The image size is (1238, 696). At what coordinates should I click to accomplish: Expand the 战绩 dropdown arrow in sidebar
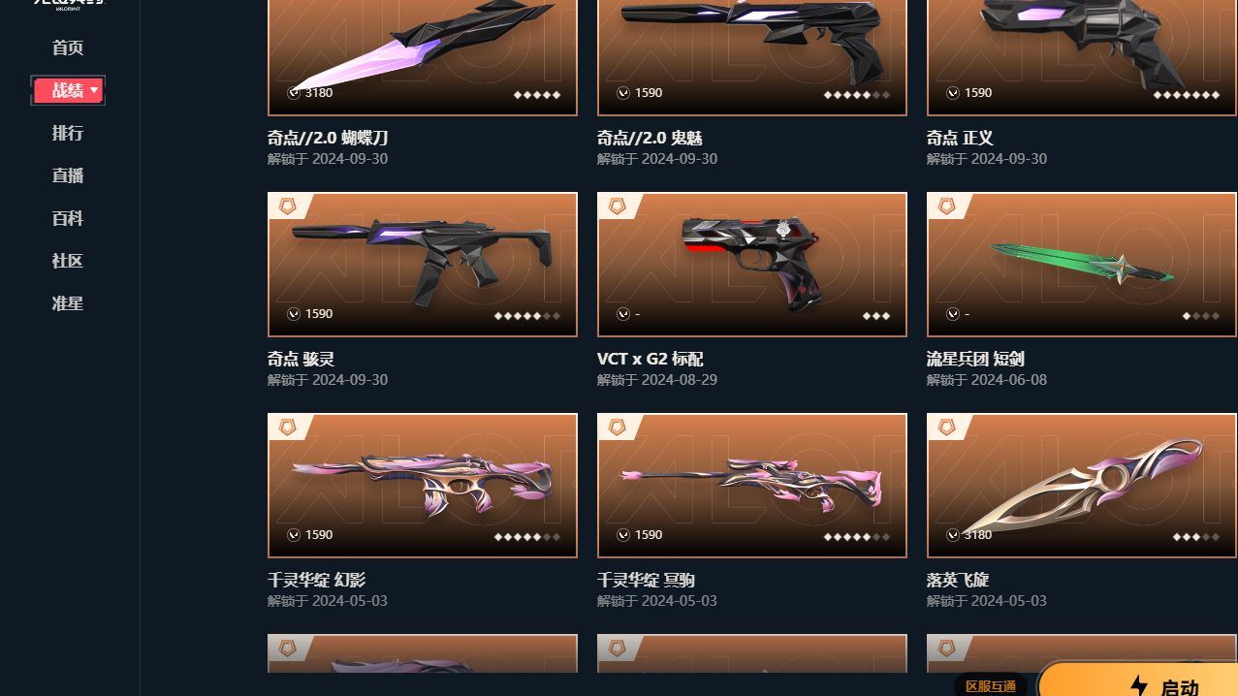tap(94, 90)
